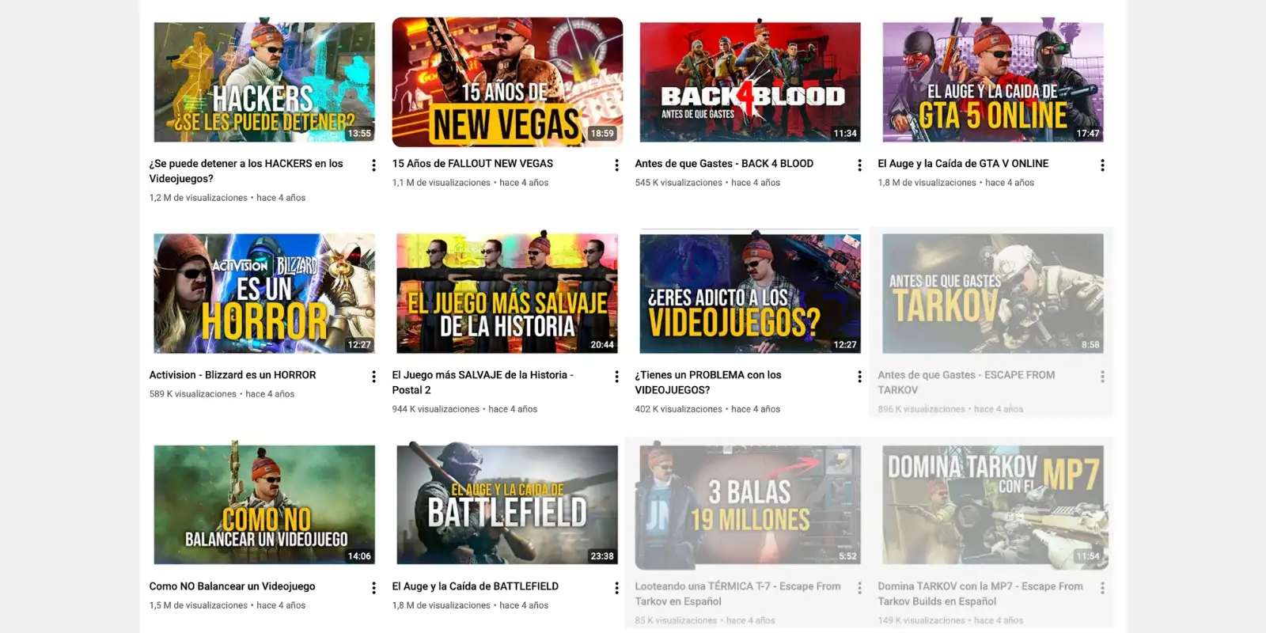Click the 11:54 duration badge
1266x633 pixels.
pyautogui.click(x=1088, y=556)
